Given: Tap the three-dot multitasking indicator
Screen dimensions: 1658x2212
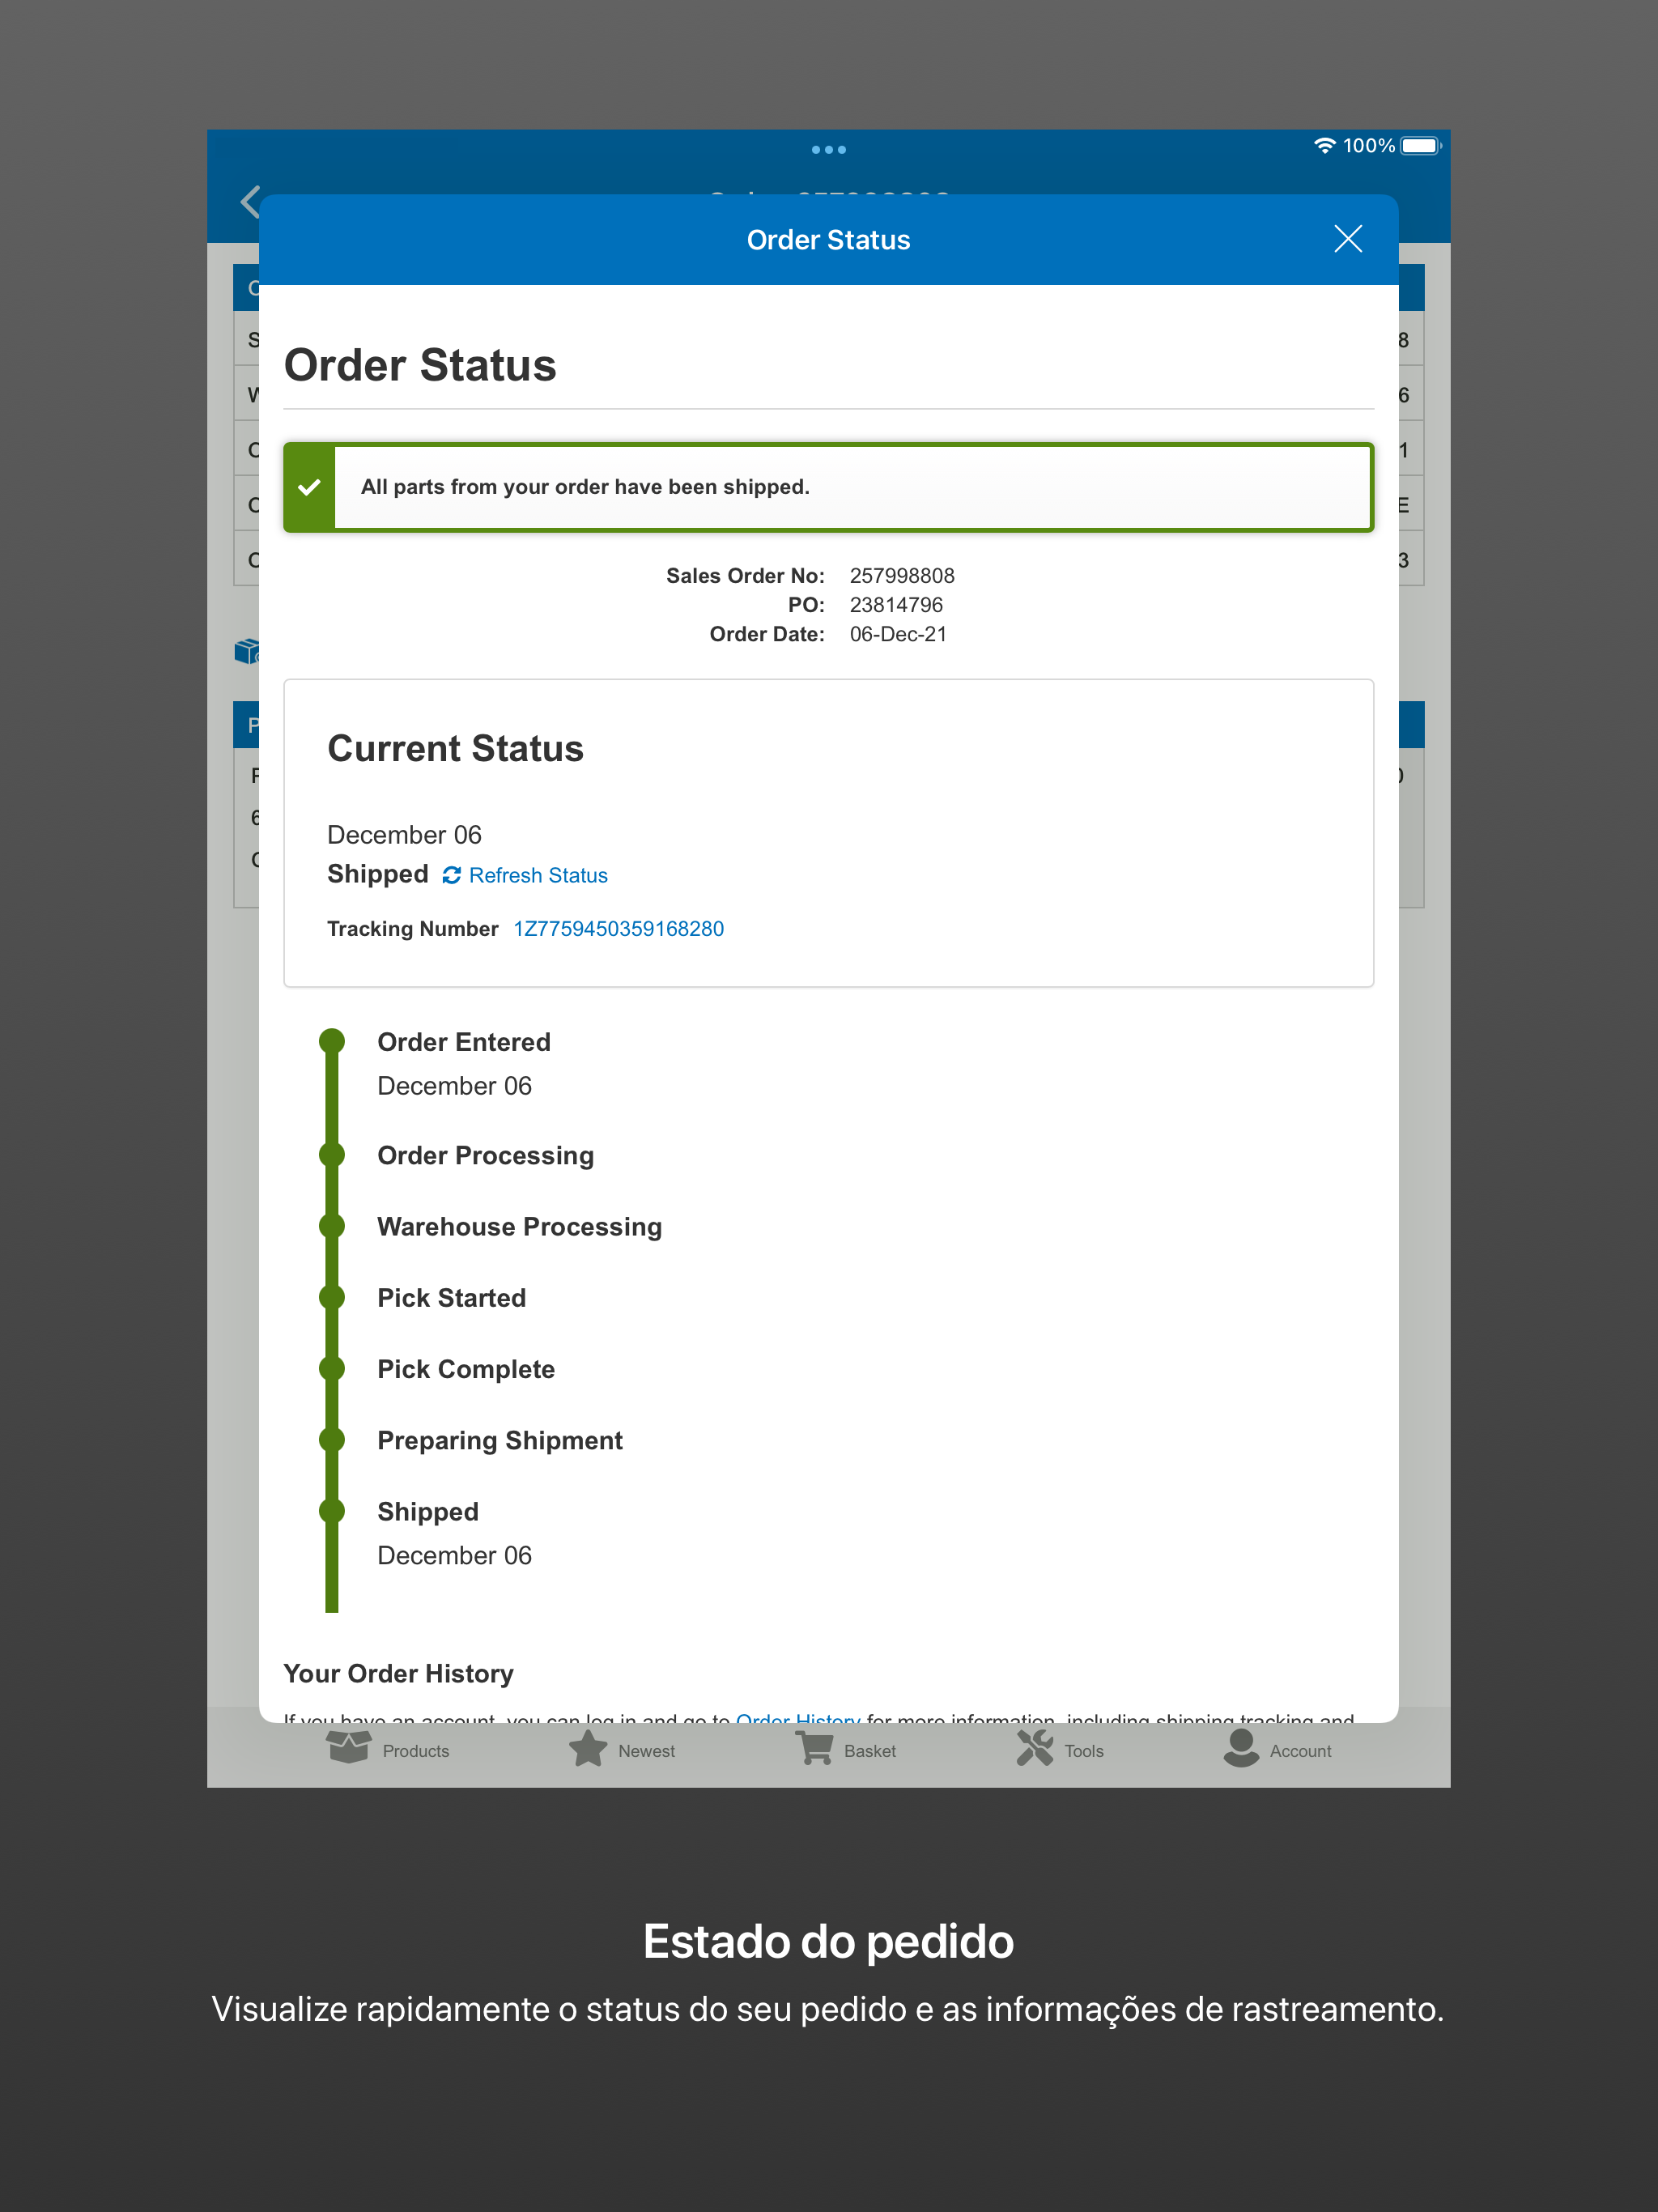Looking at the screenshot, I should (x=829, y=150).
